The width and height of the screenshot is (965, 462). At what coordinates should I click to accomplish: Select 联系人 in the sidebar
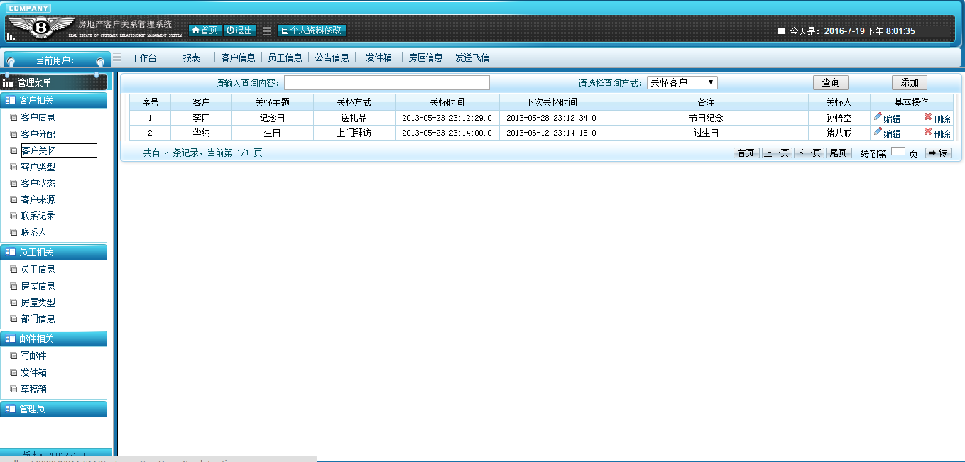point(34,232)
